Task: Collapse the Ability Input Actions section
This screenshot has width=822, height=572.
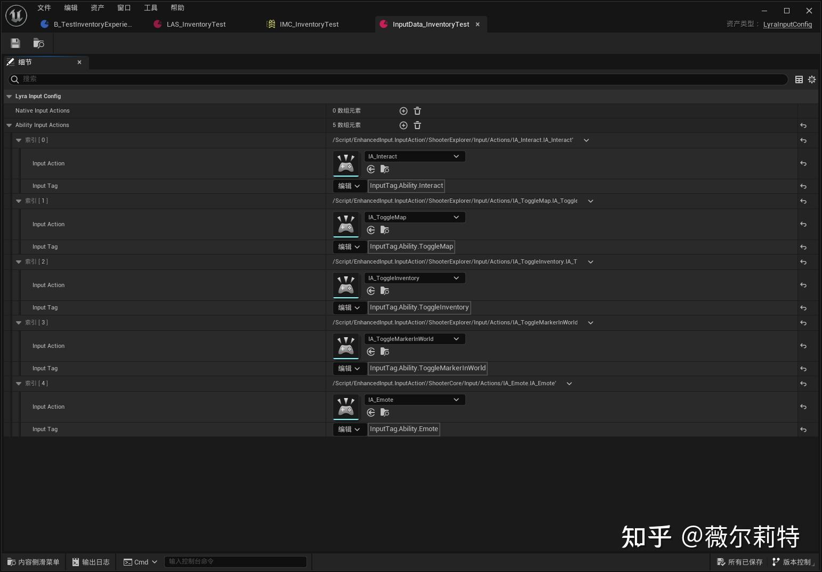Action: [9, 125]
